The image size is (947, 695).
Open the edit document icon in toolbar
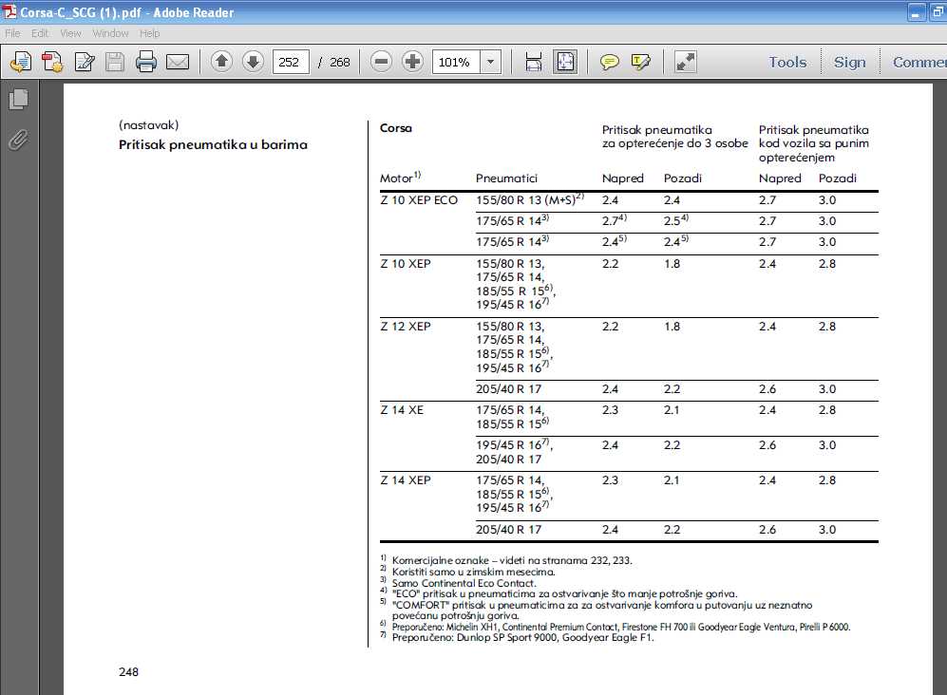(x=84, y=62)
